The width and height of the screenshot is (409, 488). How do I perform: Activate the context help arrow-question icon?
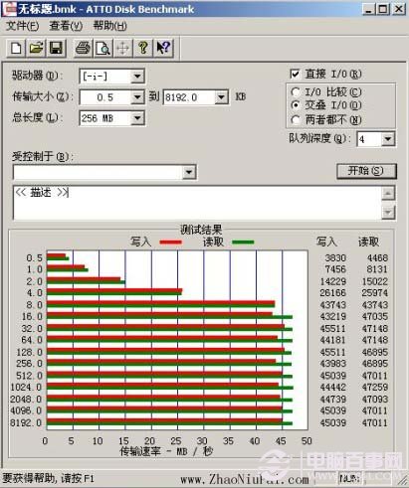(x=163, y=49)
